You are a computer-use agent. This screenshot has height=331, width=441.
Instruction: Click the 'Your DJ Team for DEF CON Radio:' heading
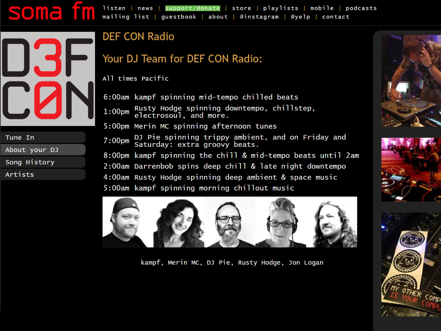(182, 59)
